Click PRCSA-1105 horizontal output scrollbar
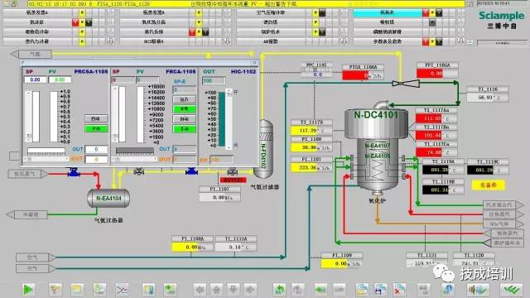The width and height of the screenshot is (530, 298). pos(46,159)
